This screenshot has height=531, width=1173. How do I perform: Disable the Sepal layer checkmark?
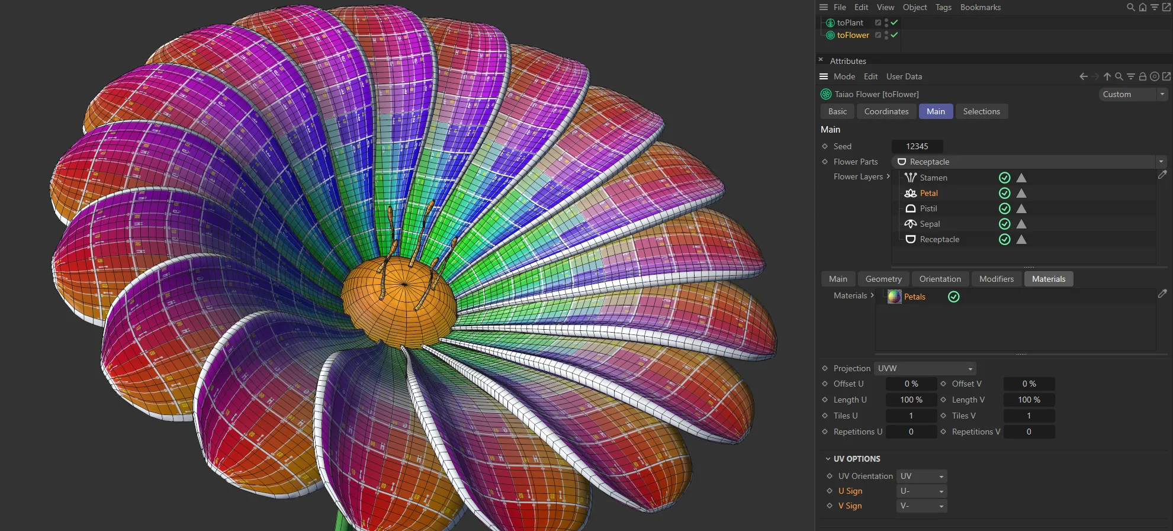click(1004, 224)
